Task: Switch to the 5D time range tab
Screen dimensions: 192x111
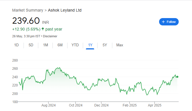Action: coord(31,45)
